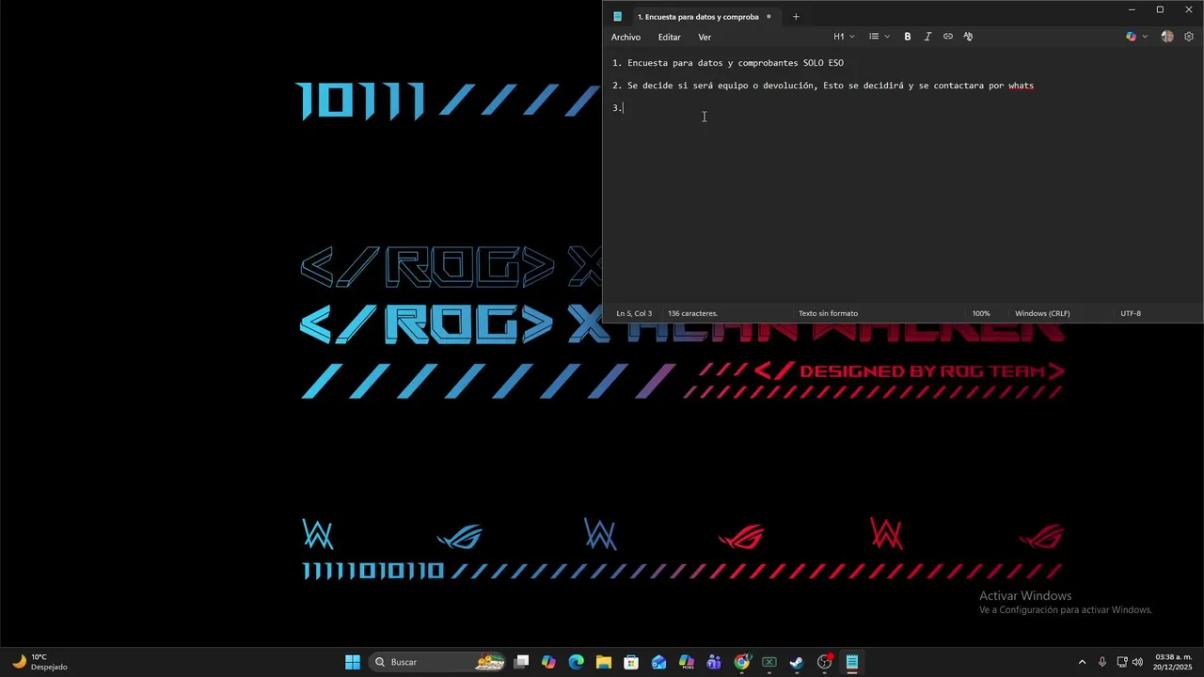Click the account profile picture in Notepad
The image size is (1204, 677).
(1167, 37)
